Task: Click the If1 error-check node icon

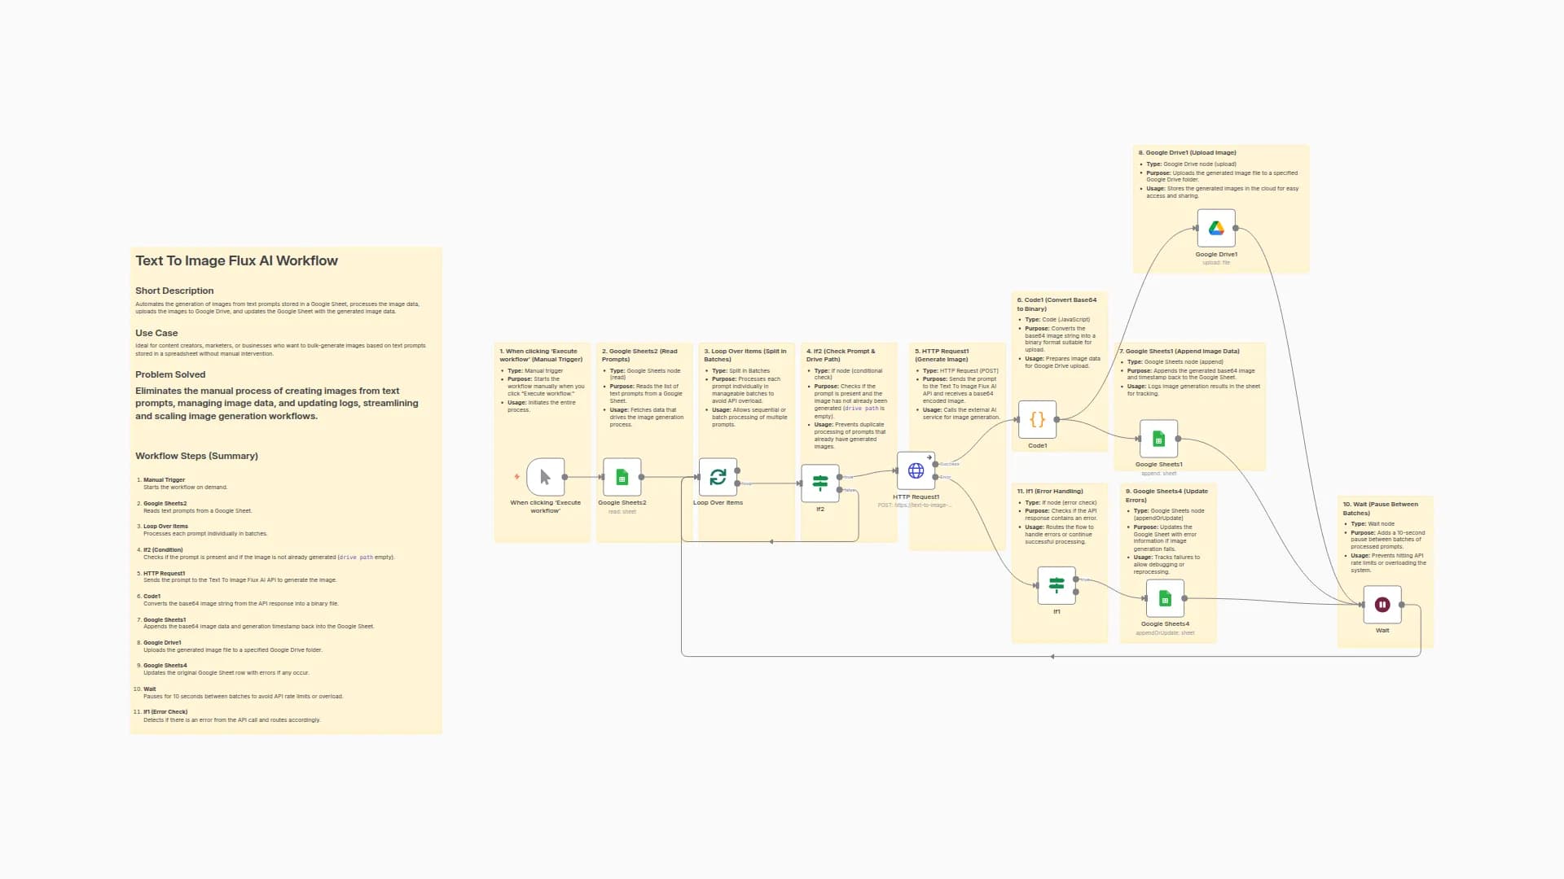Action: click(1057, 582)
